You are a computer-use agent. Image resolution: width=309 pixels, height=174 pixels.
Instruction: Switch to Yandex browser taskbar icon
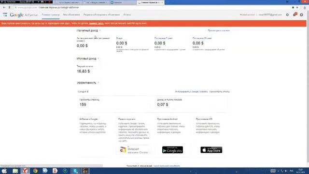click(25, 171)
